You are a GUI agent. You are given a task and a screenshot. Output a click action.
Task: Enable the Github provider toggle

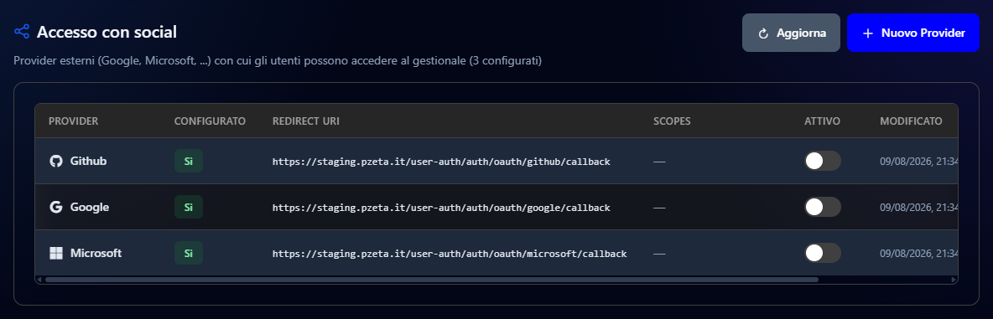point(823,161)
